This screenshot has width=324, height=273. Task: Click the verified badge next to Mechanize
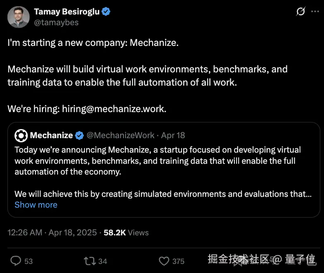pos(79,135)
